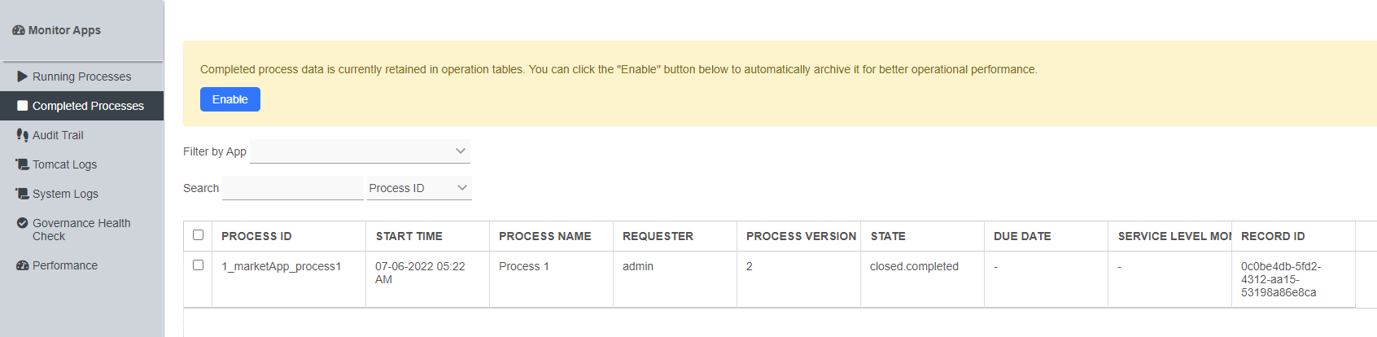Go to Tomcat Logs page

point(64,164)
